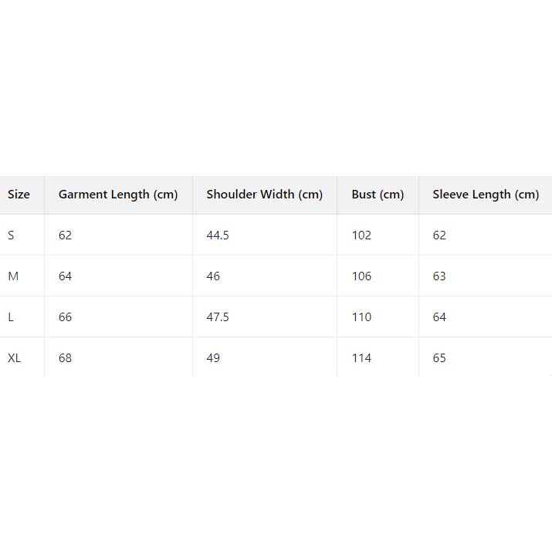The height and width of the screenshot is (552, 552).
Task: Click shoulder width value 44.5
Action: [x=218, y=235]
